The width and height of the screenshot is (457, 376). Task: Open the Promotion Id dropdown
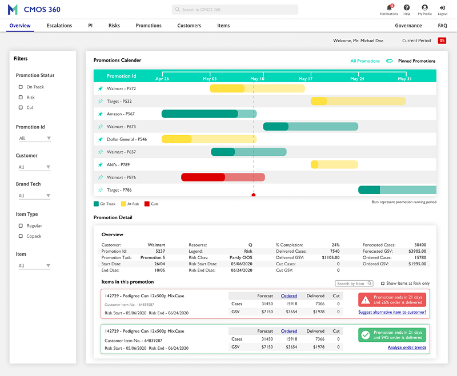[35, 138]
